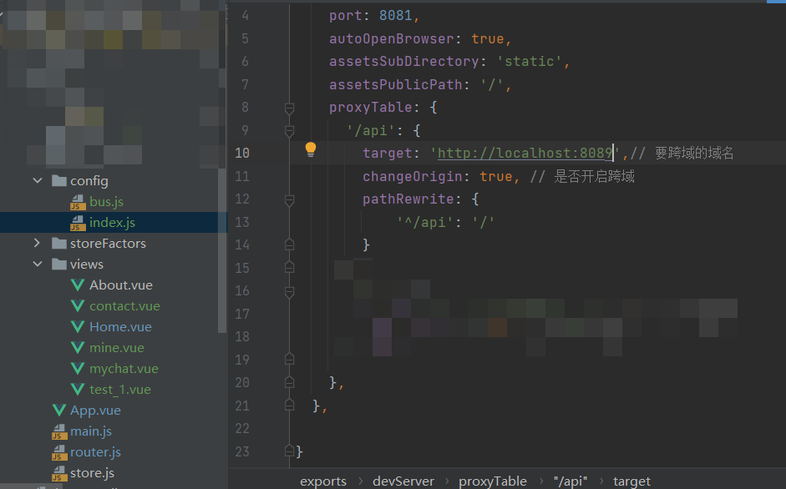
Task: Click autoOpenBrowser property name
Action: [391, 38]
